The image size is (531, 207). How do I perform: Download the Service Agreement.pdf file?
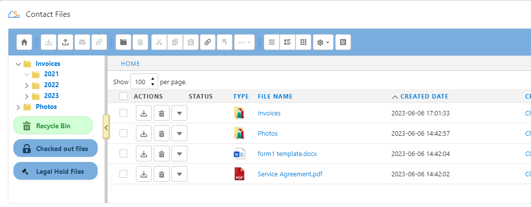coord(143,174)
